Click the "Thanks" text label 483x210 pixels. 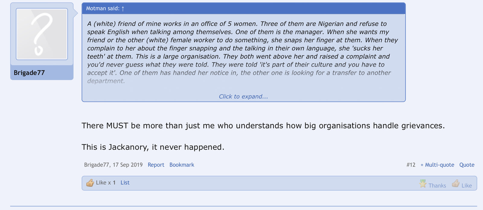[437, 186]
